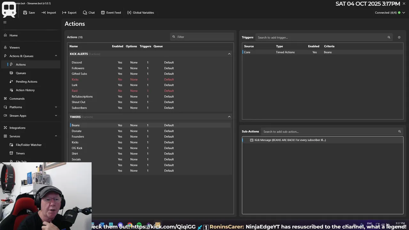Collapse the Actions & Queues section
This screenshot has width=409, height=230.
[30, 56]
